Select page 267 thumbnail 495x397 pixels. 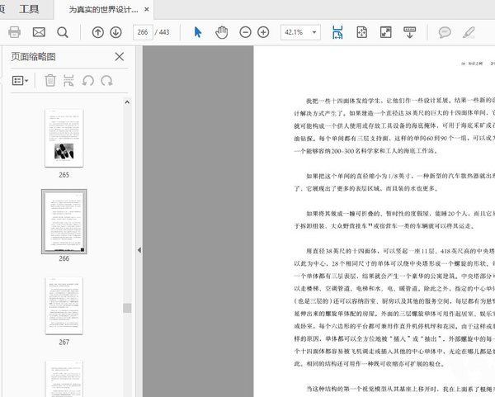coord(64,305)
